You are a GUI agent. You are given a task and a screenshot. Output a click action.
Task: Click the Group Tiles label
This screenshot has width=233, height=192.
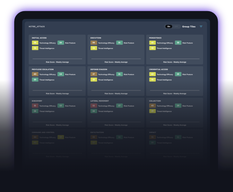point(189,26)
